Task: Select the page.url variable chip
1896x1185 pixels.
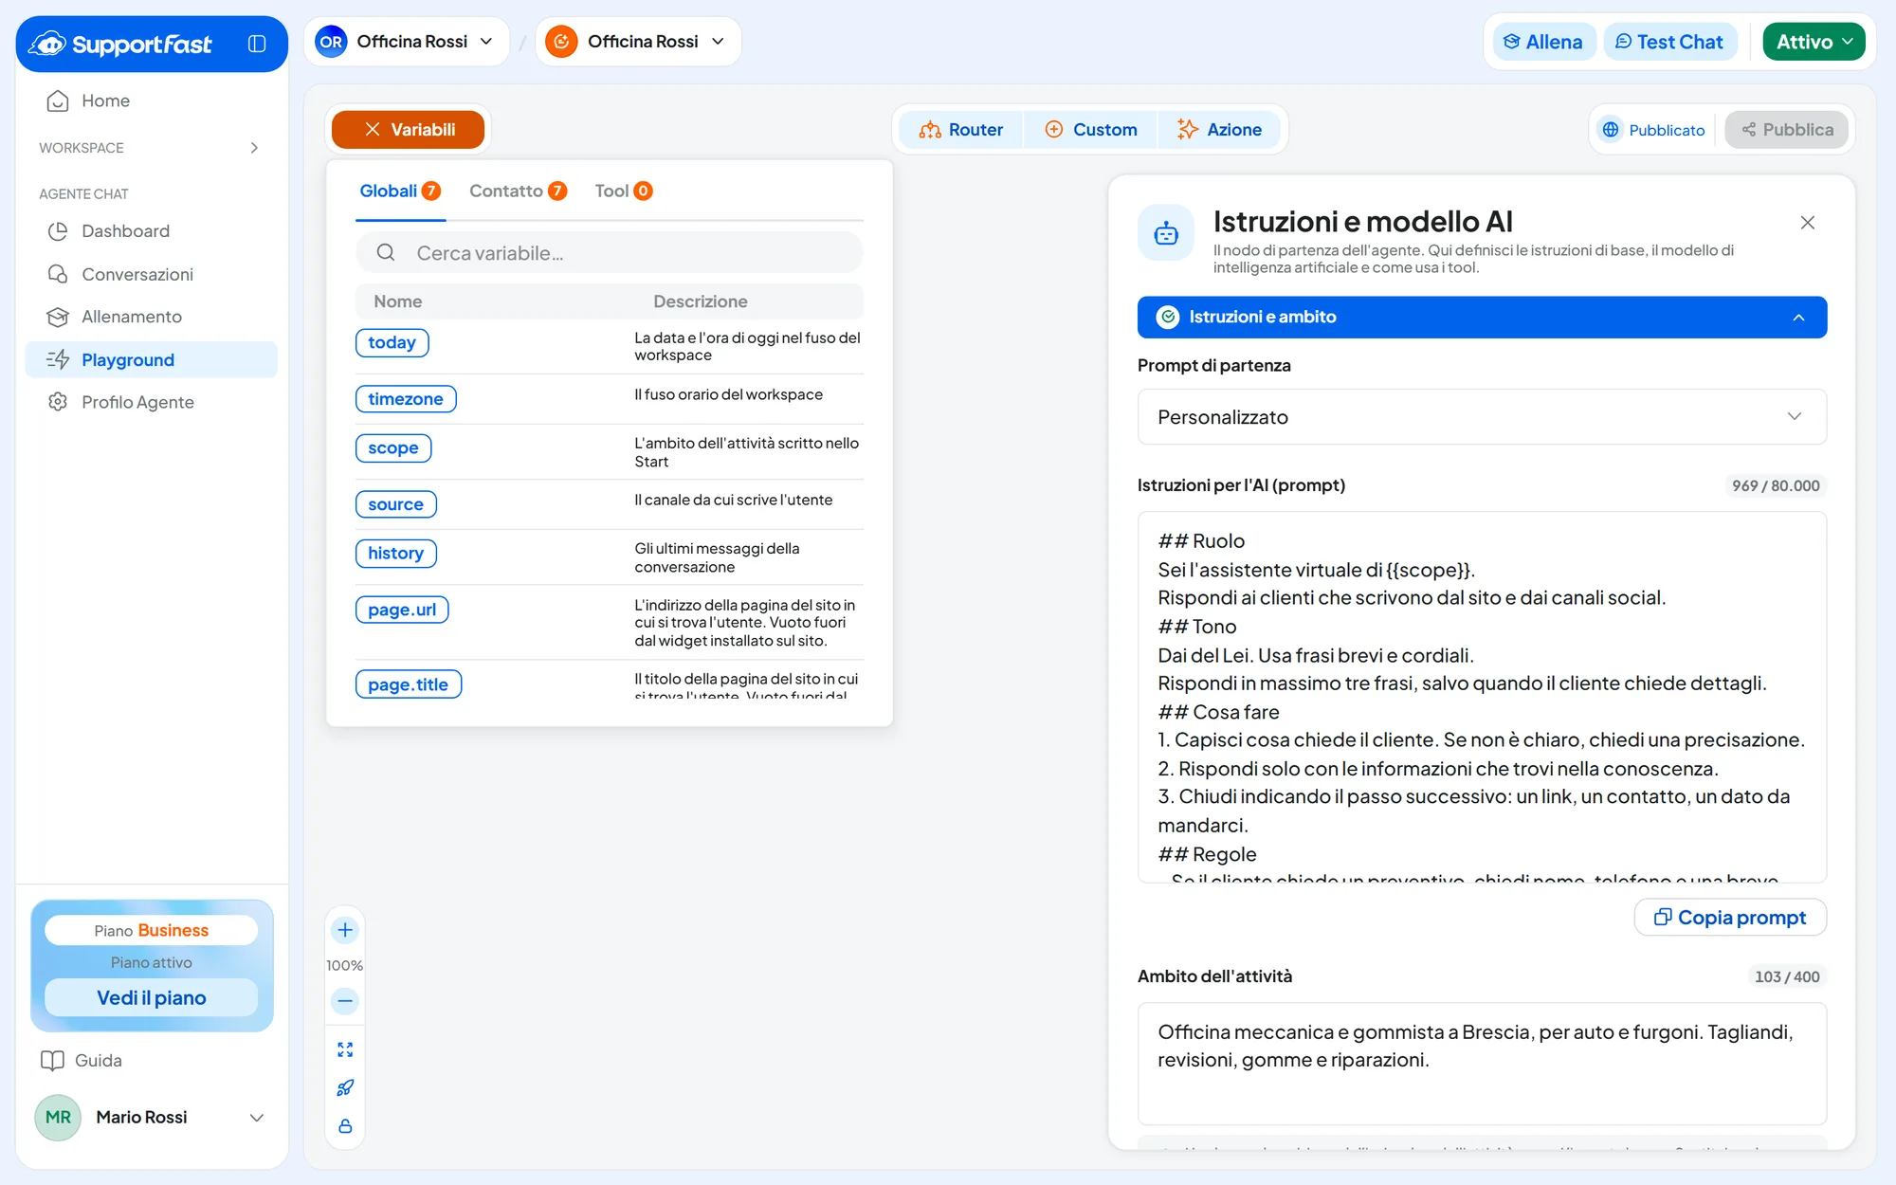Action: [x=402, y=610]
